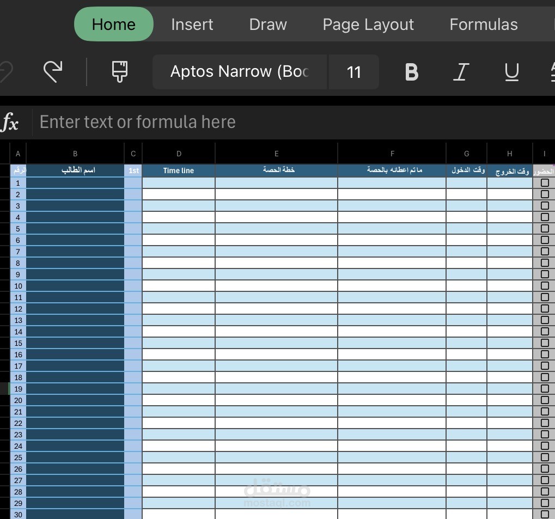Click the '1st' header cell
Screen dimensions: 555x519
(x=133, y=170)
